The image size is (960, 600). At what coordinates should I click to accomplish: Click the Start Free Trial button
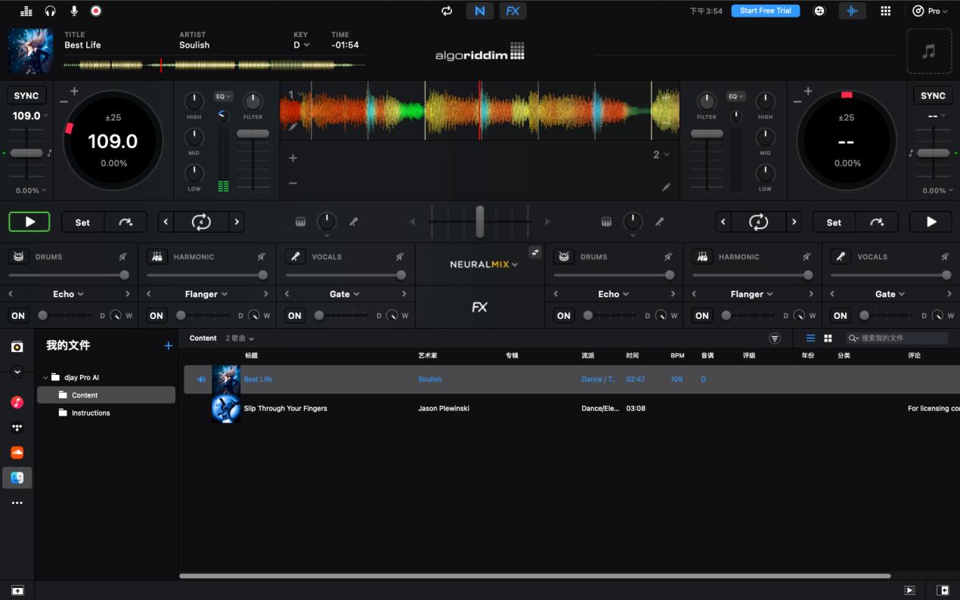[765, 11]
